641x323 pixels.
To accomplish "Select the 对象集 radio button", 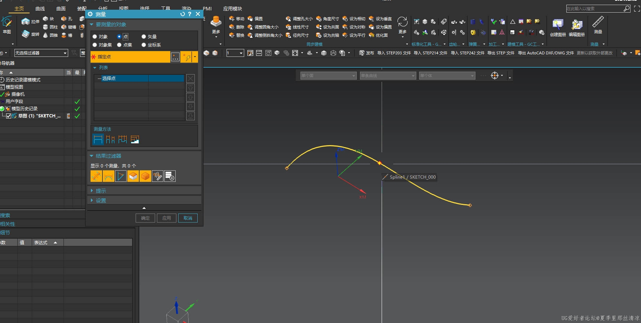I will (x=95, y=45).
